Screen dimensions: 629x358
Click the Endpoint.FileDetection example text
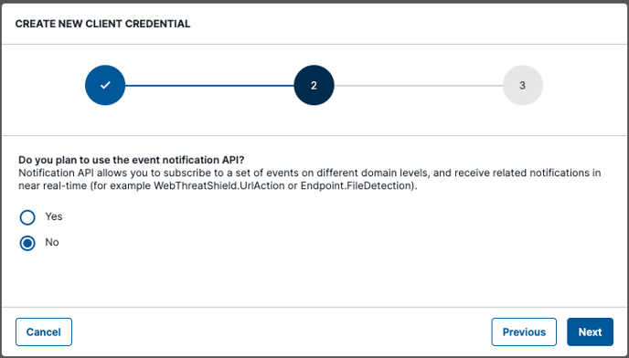(357, 186)
